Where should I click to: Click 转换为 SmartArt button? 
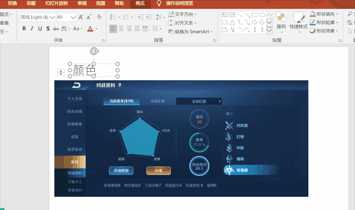coord(190,32)
